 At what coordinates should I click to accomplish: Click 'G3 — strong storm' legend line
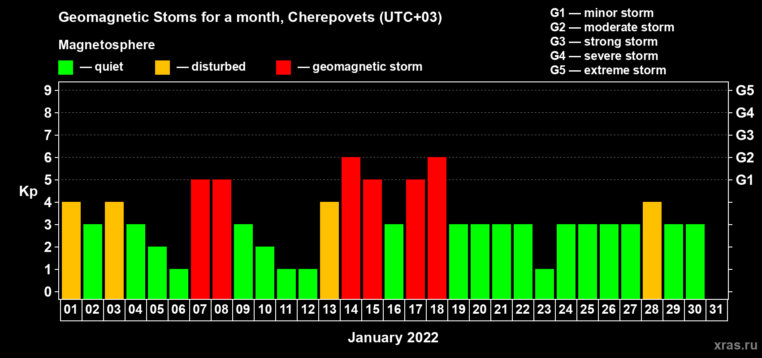[x=604, y=42]
